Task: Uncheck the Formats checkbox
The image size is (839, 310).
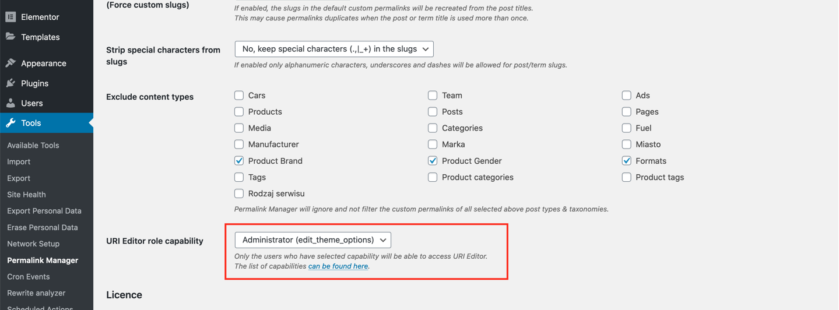Action: (626, 161)
